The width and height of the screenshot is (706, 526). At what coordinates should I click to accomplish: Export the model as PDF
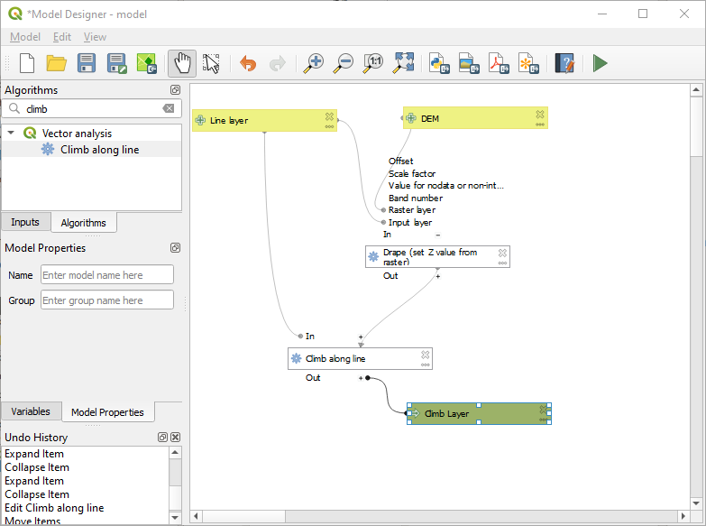499,63
